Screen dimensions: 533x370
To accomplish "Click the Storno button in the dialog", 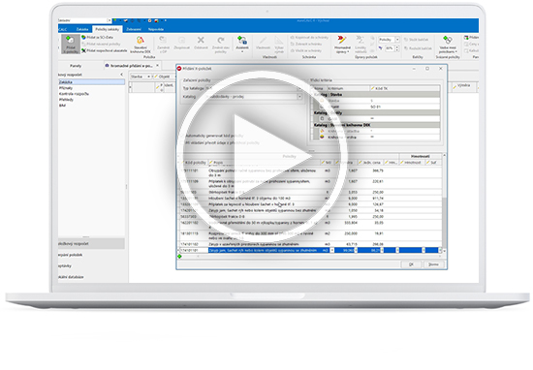I will (433, 264).
